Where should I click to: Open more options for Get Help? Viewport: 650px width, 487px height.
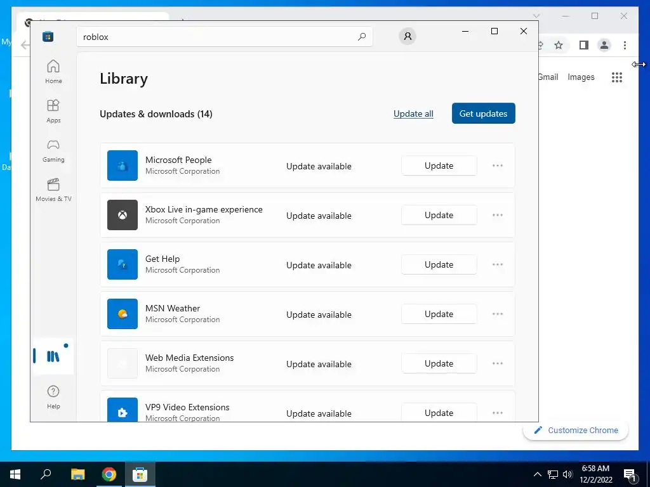498,264
